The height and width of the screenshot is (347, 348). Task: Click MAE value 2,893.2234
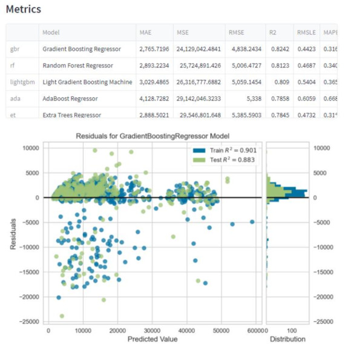coord(154,65)
